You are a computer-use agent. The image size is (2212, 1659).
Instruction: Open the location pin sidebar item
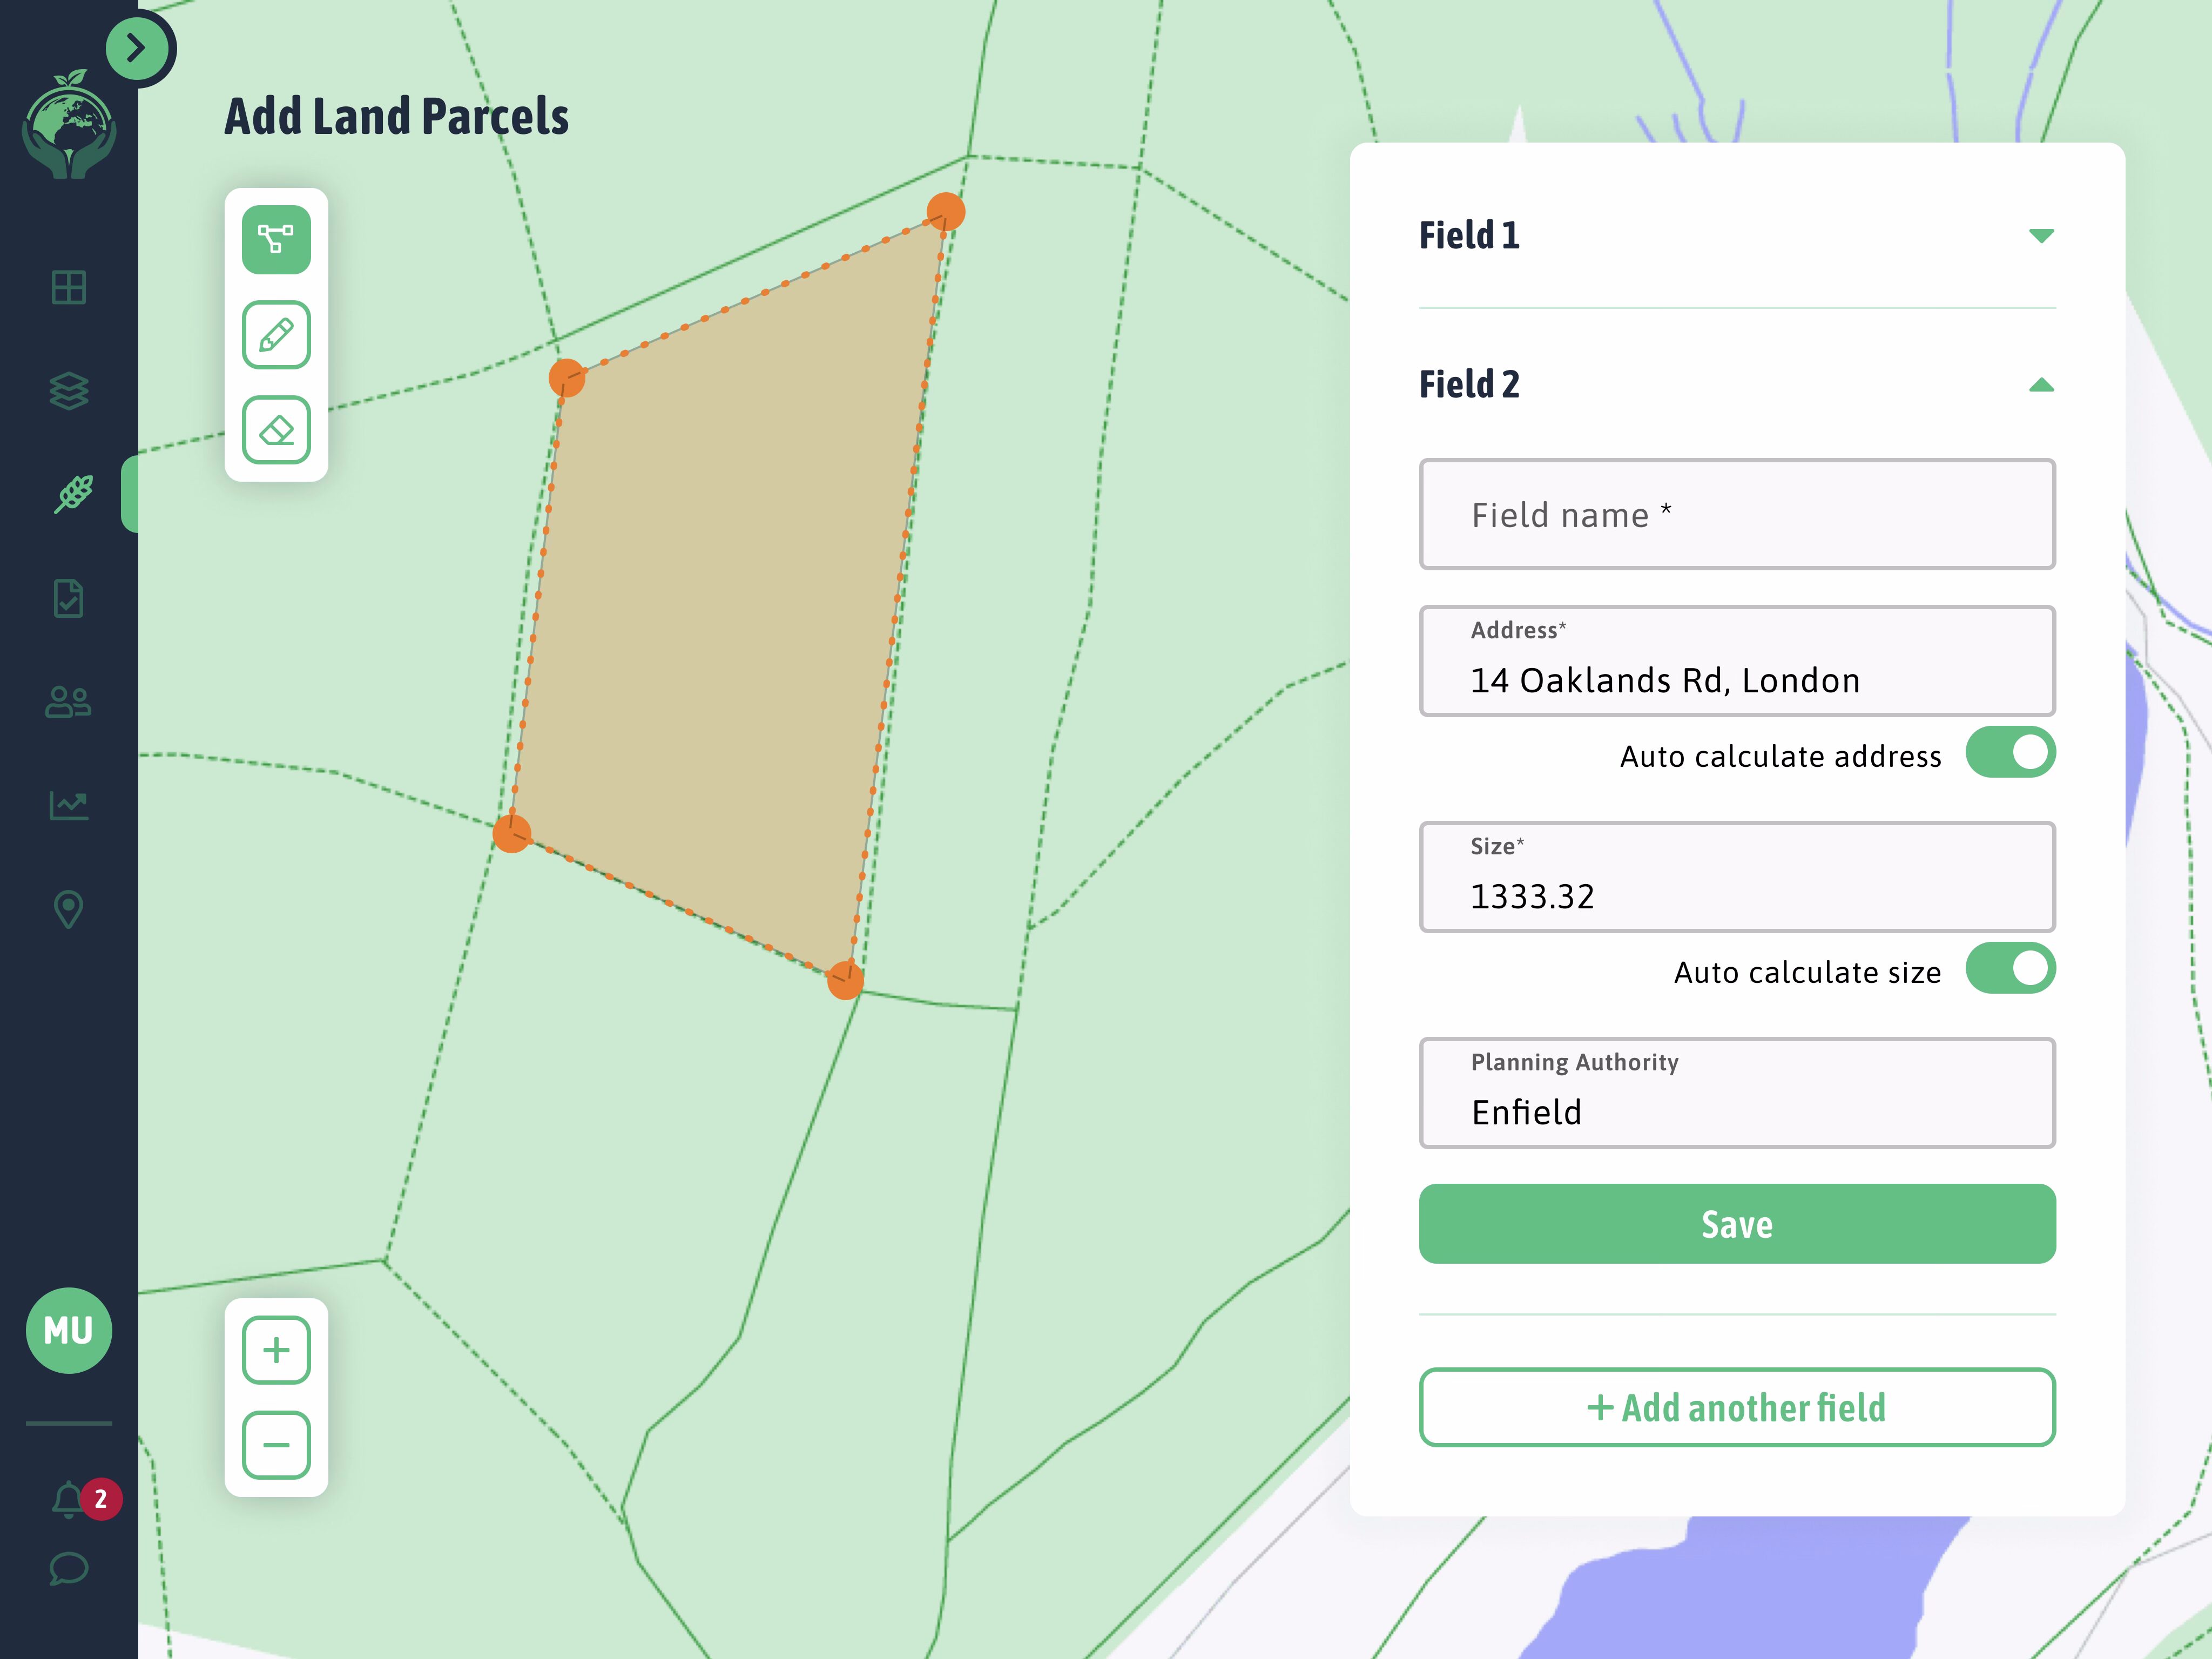[69, 909]
